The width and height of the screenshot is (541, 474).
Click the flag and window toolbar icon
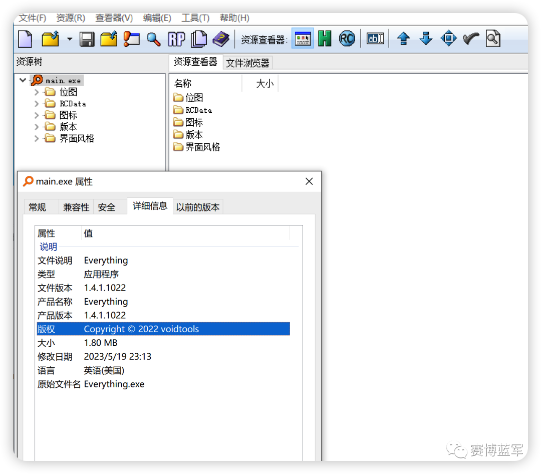[131, 39]
